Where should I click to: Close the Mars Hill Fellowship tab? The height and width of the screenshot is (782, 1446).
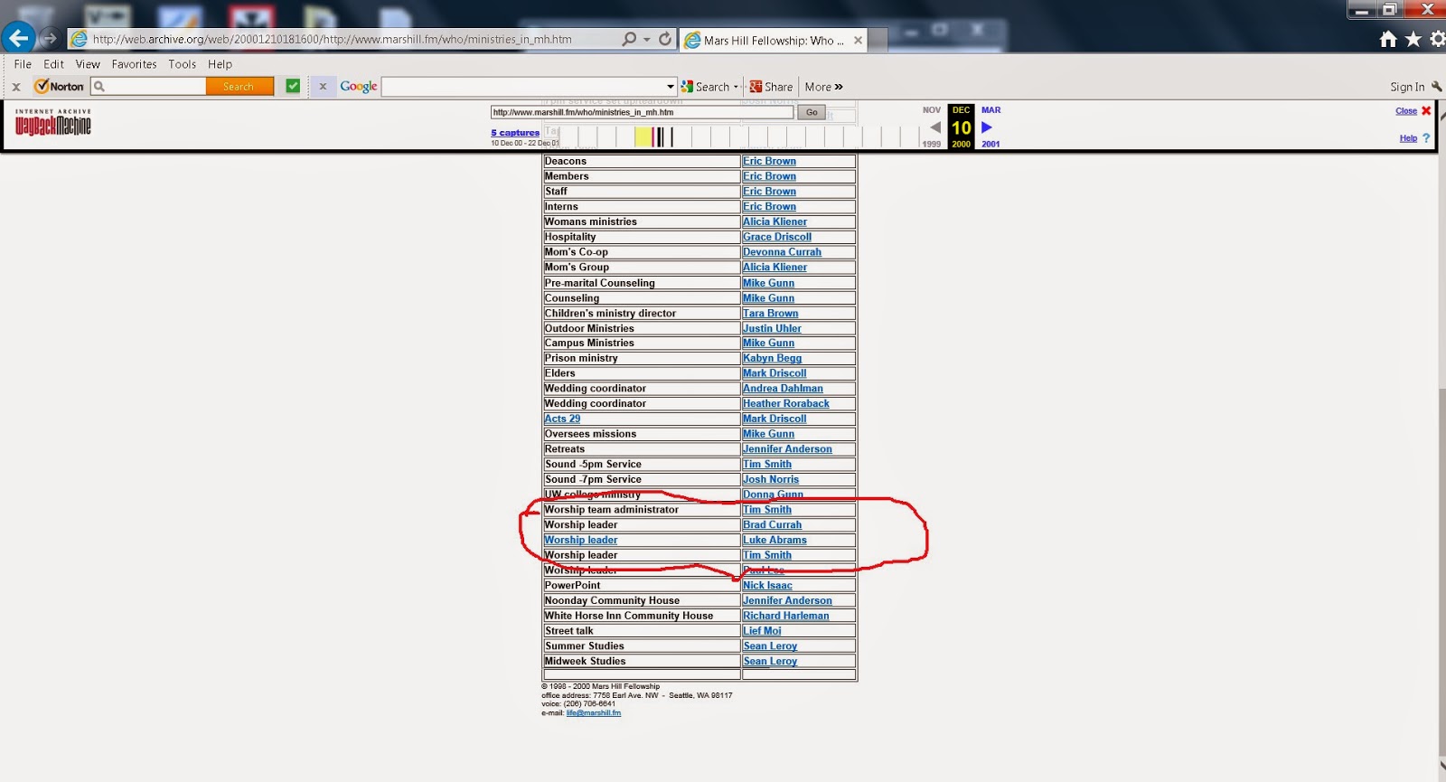tap(858, 40)
